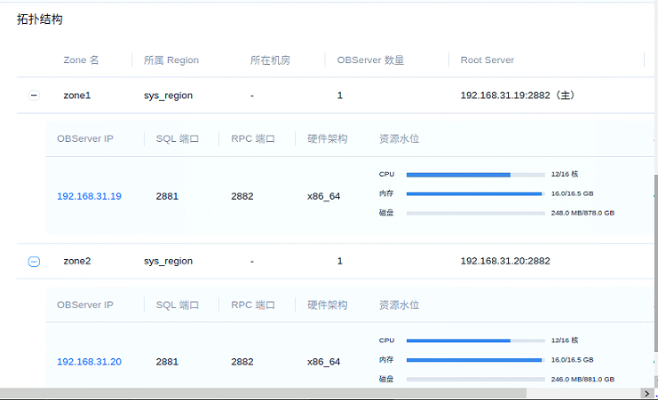Click the 所在机房 column header

coord(270,60)
